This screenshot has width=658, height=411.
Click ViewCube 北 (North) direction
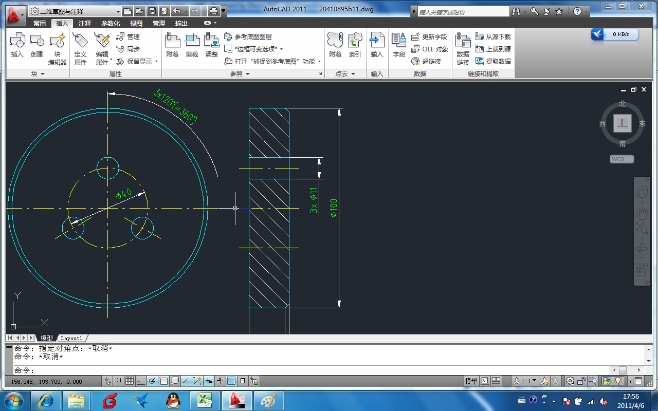click(623, 104)
